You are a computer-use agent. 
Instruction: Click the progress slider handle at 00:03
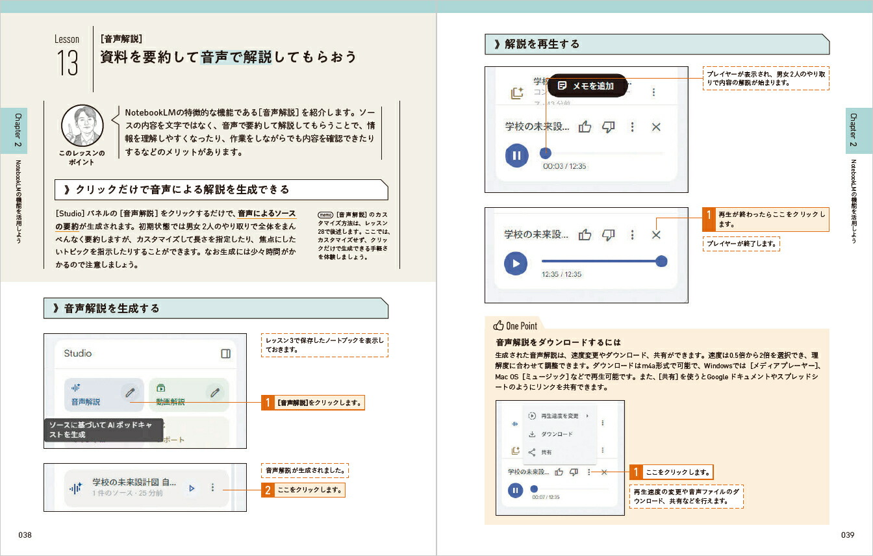tap(546, 153)
